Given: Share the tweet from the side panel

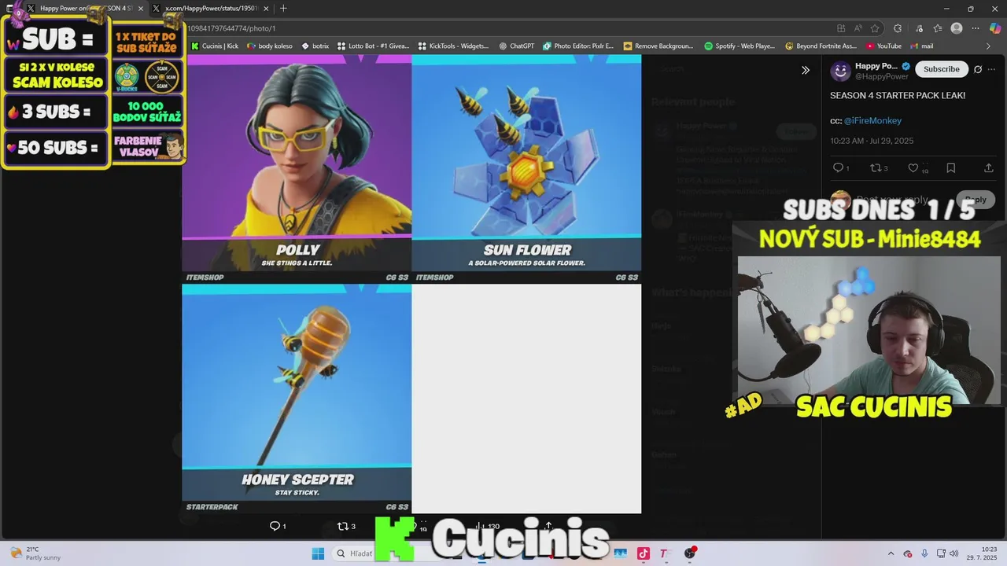Looking at the screenshot, I should click(x=988, y=168).
